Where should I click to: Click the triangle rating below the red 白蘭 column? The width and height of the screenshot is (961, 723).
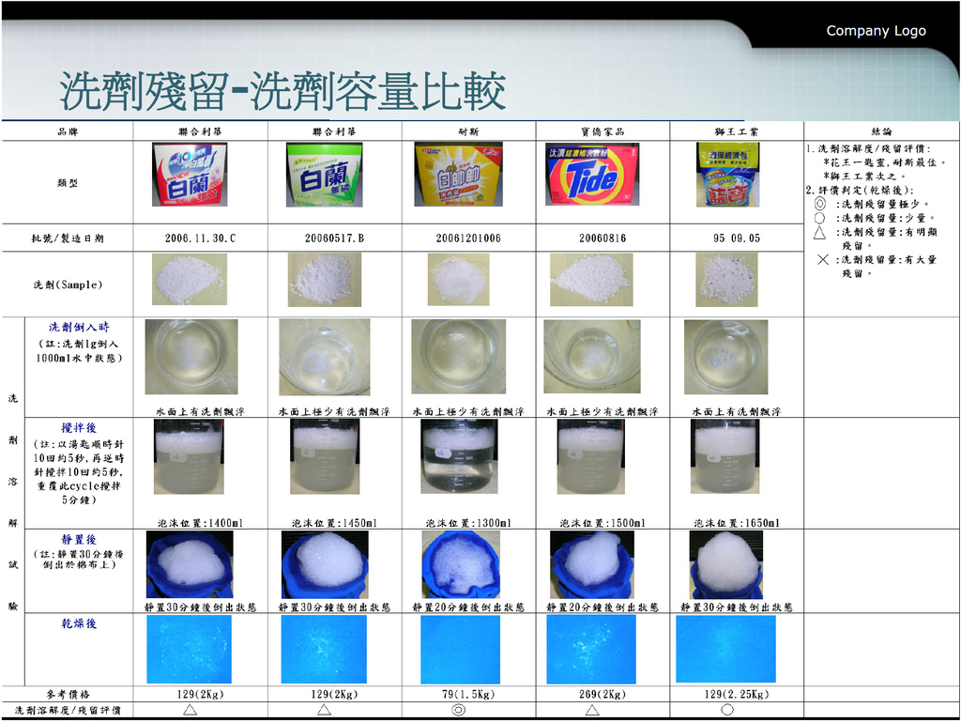click(x=190, y=710)
